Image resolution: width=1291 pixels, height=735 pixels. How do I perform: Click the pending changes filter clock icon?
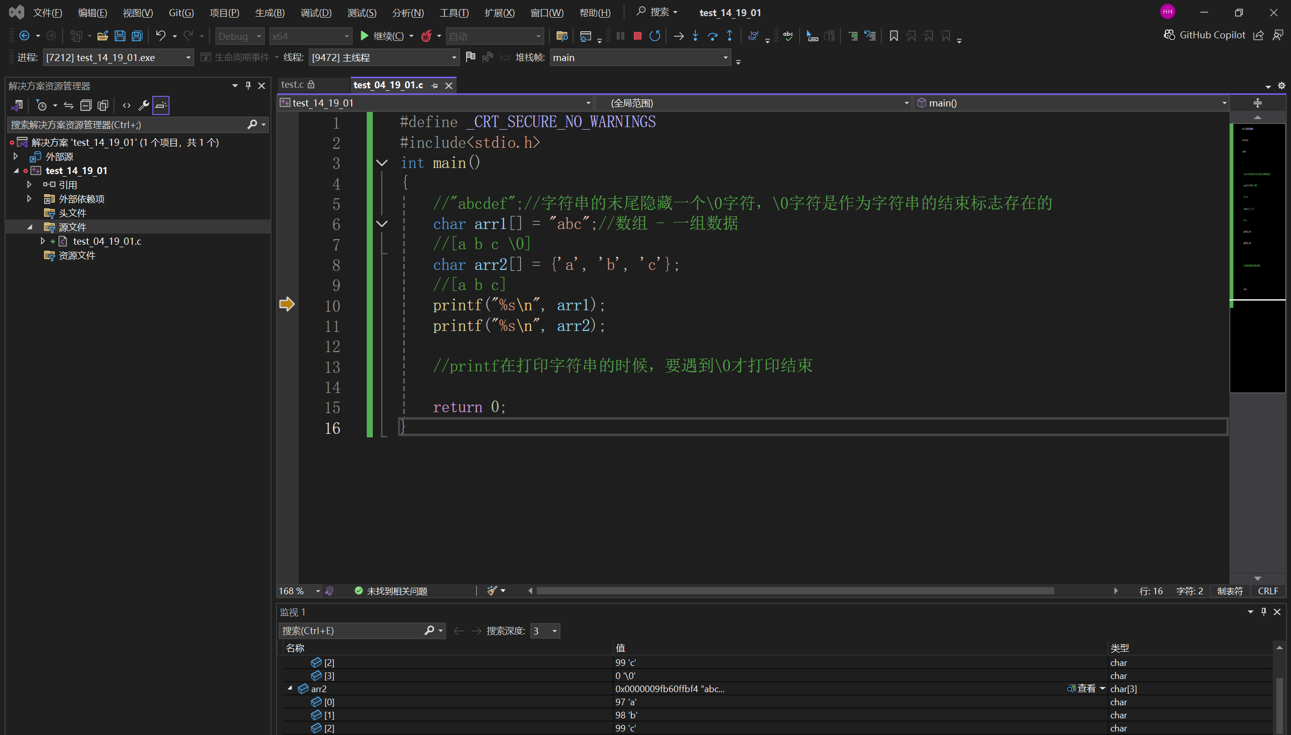click(x=42, y=105)
